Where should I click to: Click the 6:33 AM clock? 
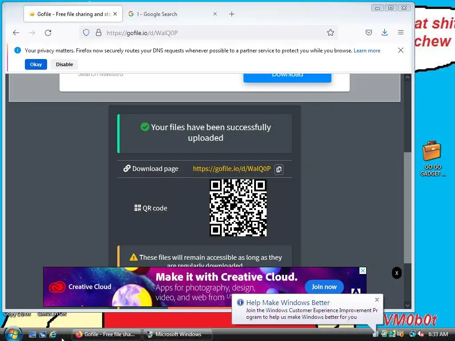(438, 334)
